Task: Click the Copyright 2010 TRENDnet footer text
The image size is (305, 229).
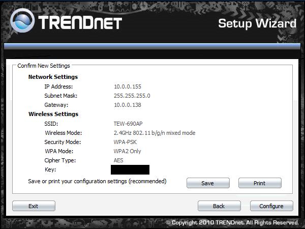Action: pos(232,222)
